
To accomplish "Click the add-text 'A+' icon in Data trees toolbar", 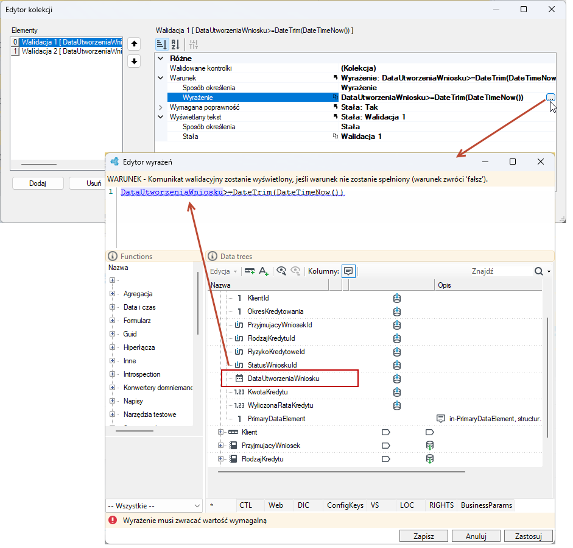I will tap(264, 271).
